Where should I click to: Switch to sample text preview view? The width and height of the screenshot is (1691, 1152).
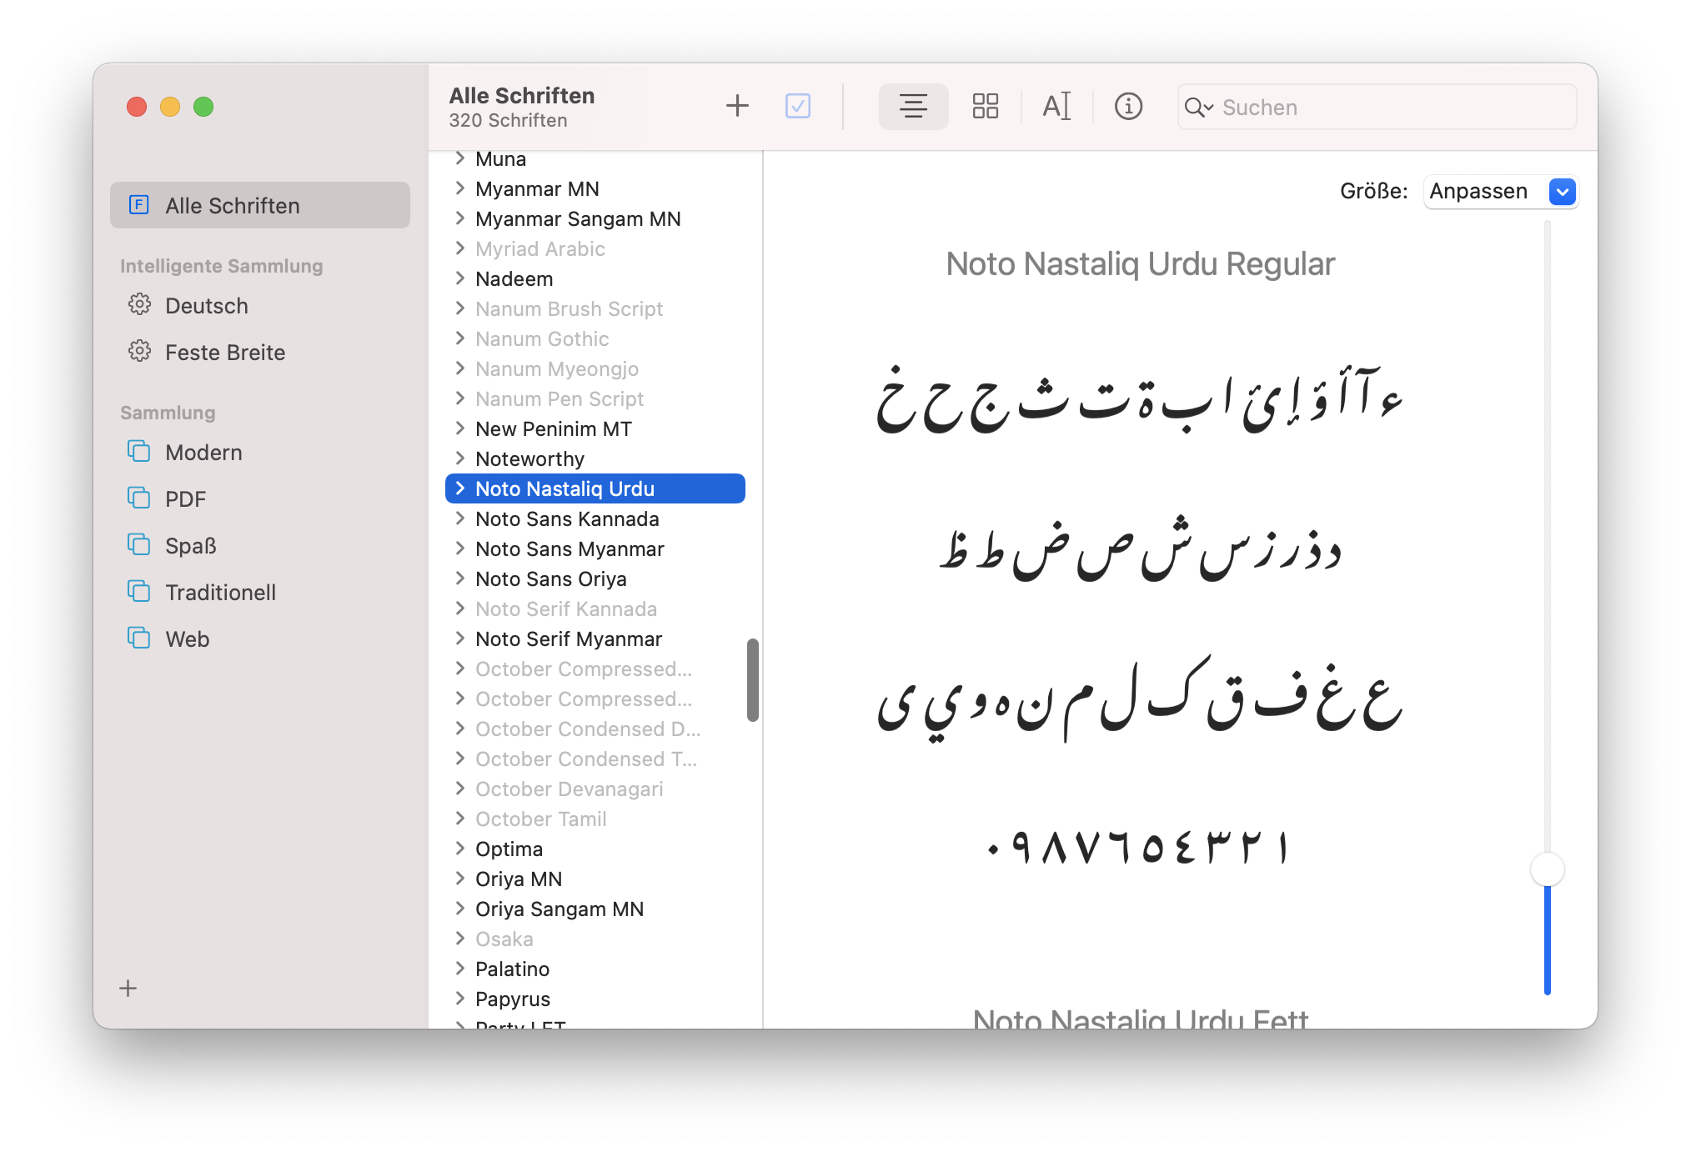pos(913,106)
